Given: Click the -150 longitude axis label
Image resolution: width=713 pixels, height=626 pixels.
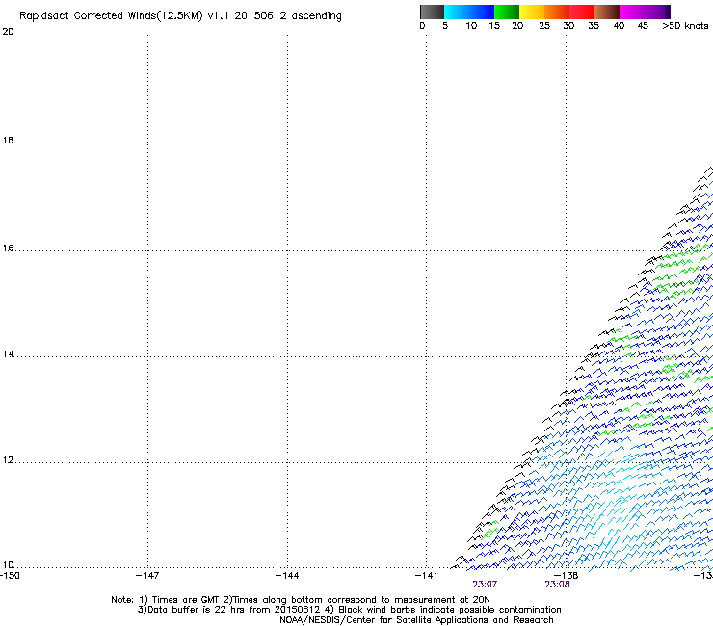Looking at the screenshot, I should coord(10,576).
